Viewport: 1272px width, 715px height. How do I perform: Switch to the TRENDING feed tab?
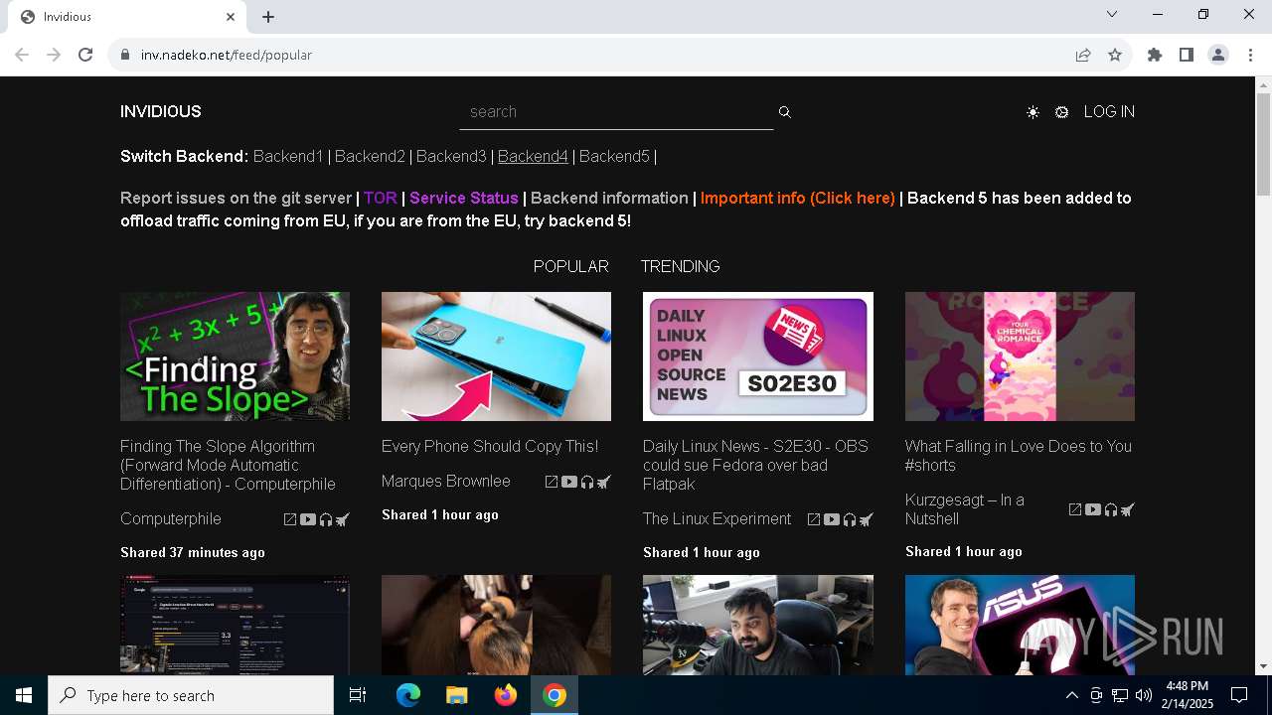point(680,266)
